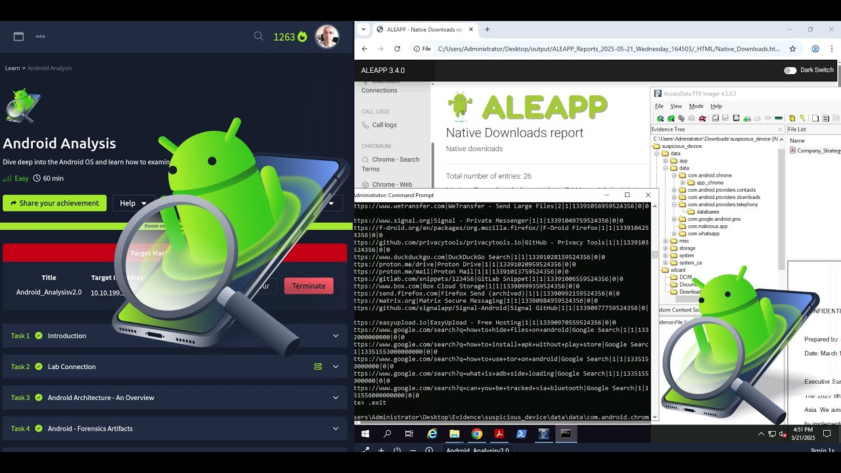The image size is (841, 473).
Task: Open File Explorer from the taskbar
Action: (454, 434)
